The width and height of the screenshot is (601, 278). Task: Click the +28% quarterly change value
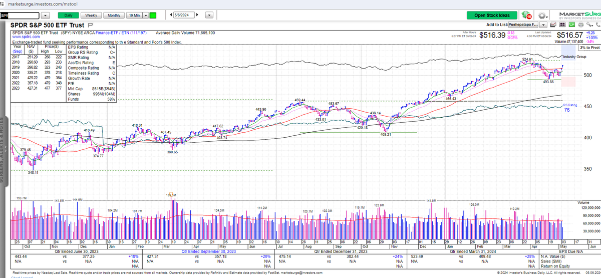(x=530, y=256)
